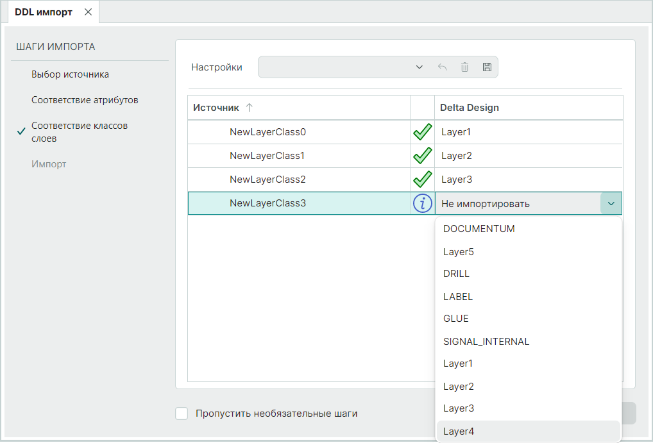Viewport: 653px width, 443px height.
Task: Switch to the DDL импорт tab
Action: coord(43,12)
